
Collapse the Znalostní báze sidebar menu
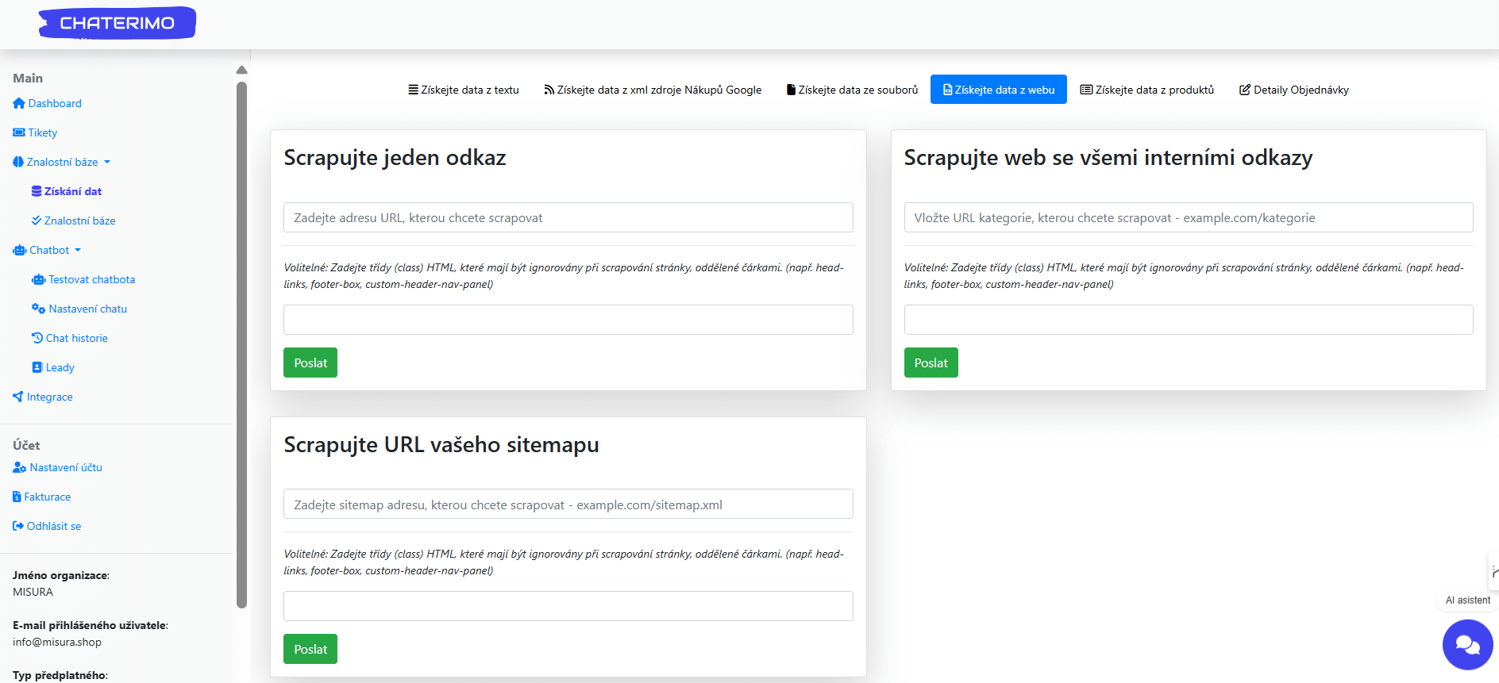[x=62, y=162]
